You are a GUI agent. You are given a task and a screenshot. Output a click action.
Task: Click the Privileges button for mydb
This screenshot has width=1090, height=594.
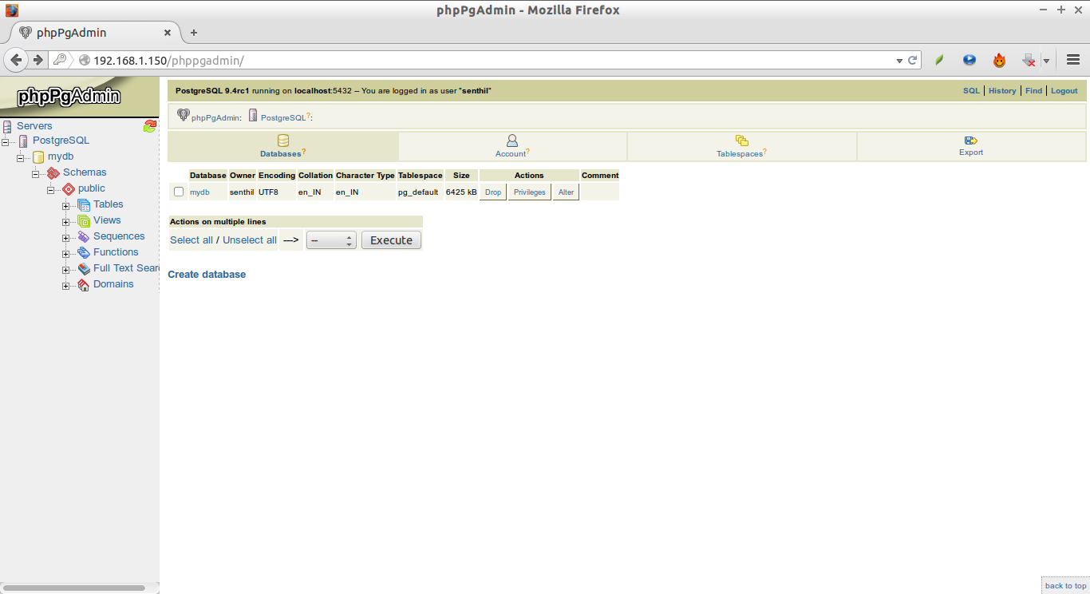(530, 192)
